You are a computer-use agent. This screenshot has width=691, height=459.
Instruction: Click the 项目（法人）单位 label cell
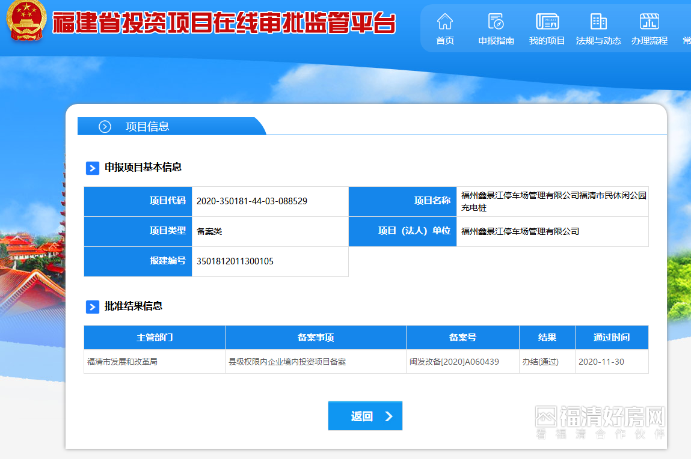[x=402, y=231]
